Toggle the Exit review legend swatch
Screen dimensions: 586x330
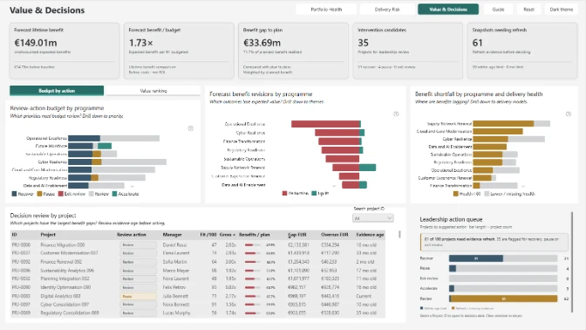coord(60,194)
